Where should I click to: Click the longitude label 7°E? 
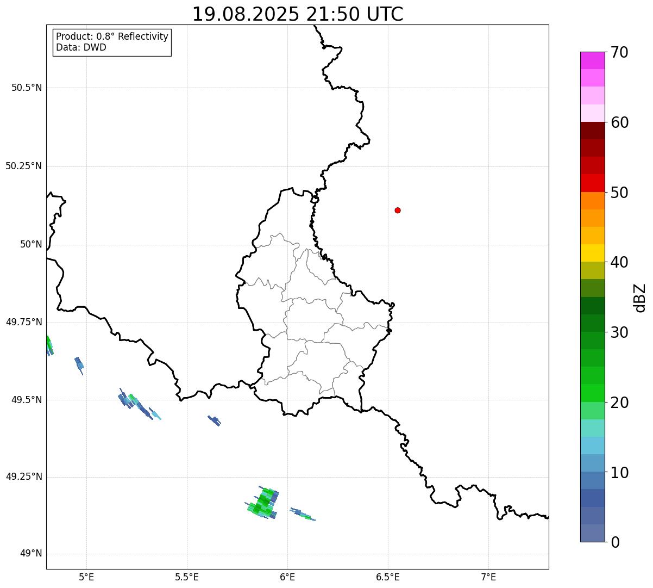click(x=488, y=577)
